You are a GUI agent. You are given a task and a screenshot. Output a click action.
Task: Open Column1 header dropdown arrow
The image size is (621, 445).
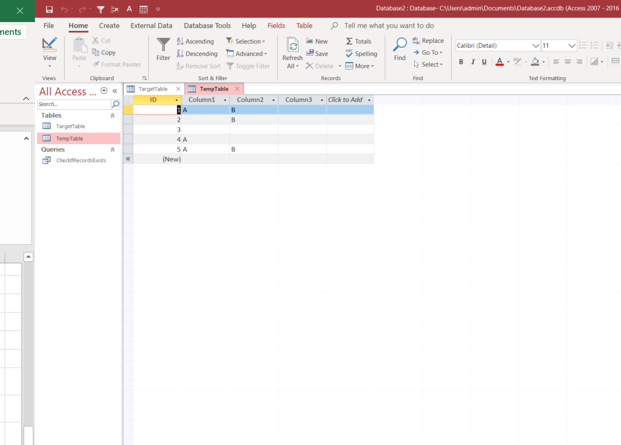(225, 100)
